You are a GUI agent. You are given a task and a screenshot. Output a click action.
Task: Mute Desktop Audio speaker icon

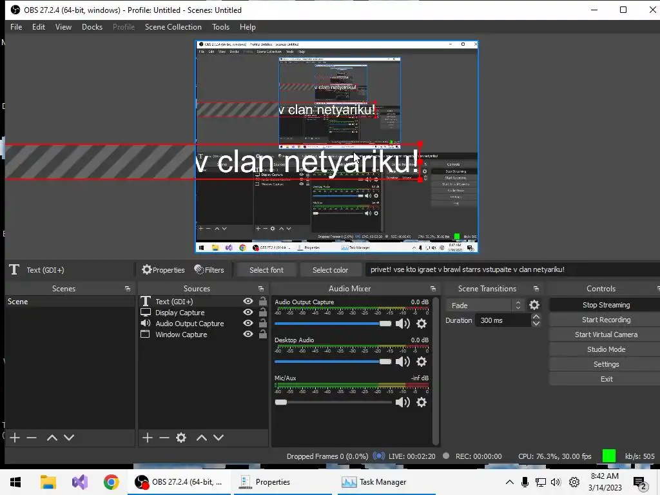coord(403,362)
